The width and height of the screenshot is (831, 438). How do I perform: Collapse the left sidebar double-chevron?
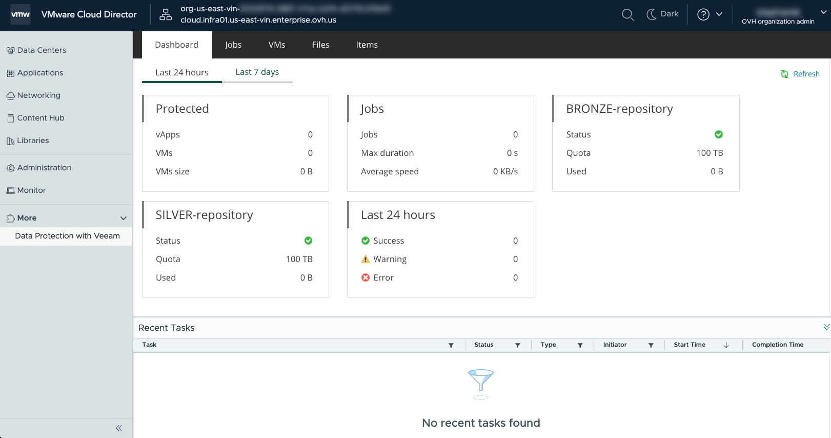click(x=119, y=428)
